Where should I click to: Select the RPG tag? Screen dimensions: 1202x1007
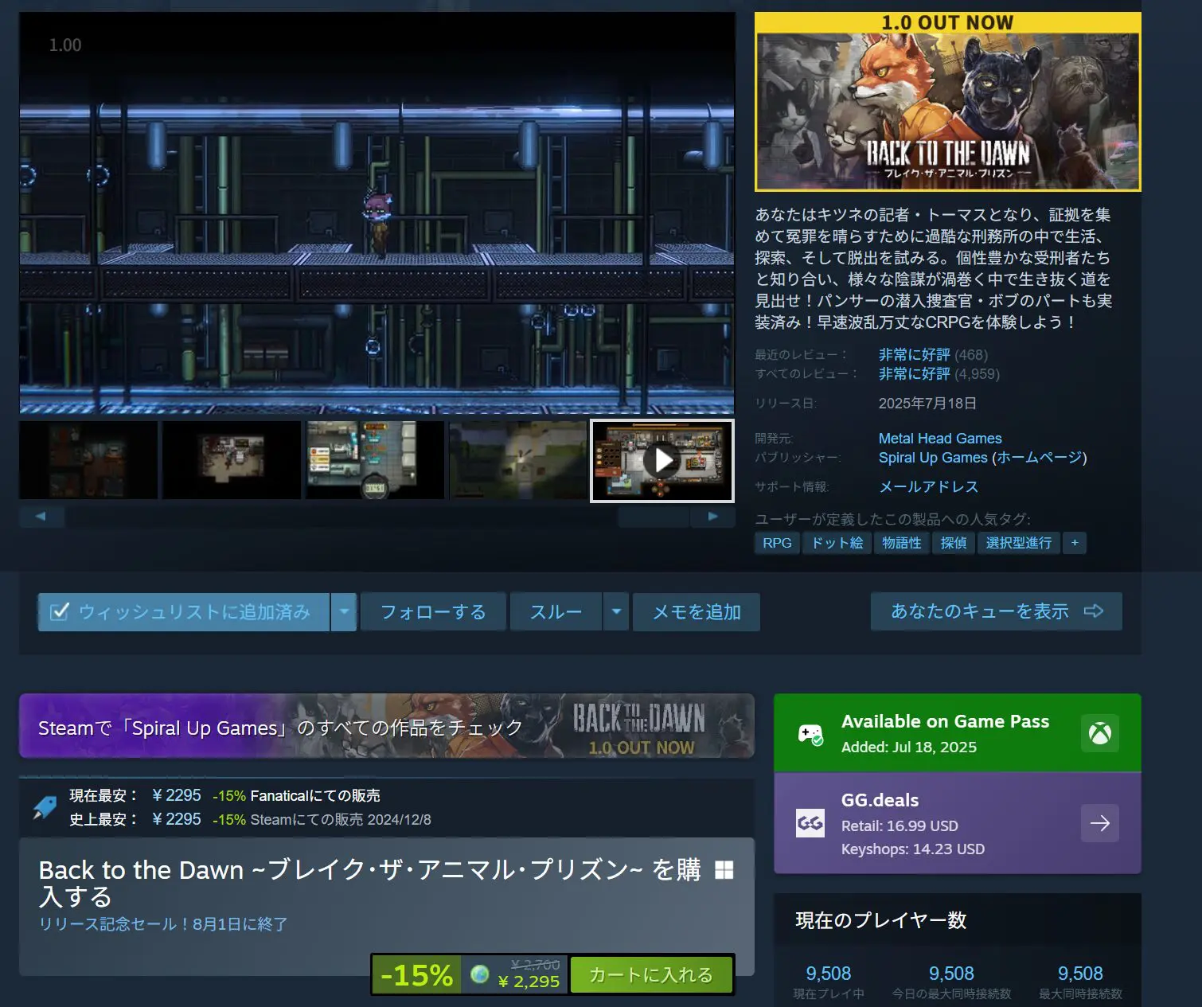point(776,543)
